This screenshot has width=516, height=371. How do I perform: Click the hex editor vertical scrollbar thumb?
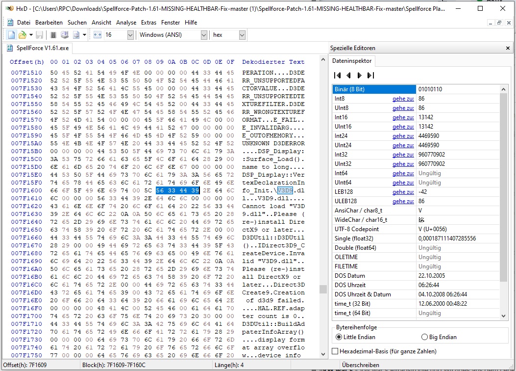tap(323, 289)
